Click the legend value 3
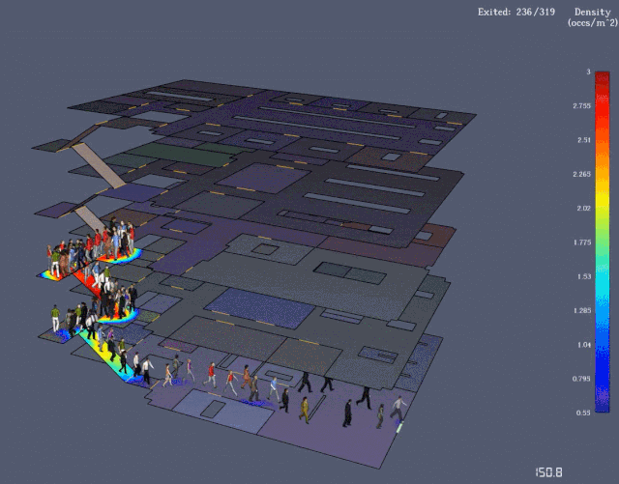 click(x=588, y=71)
